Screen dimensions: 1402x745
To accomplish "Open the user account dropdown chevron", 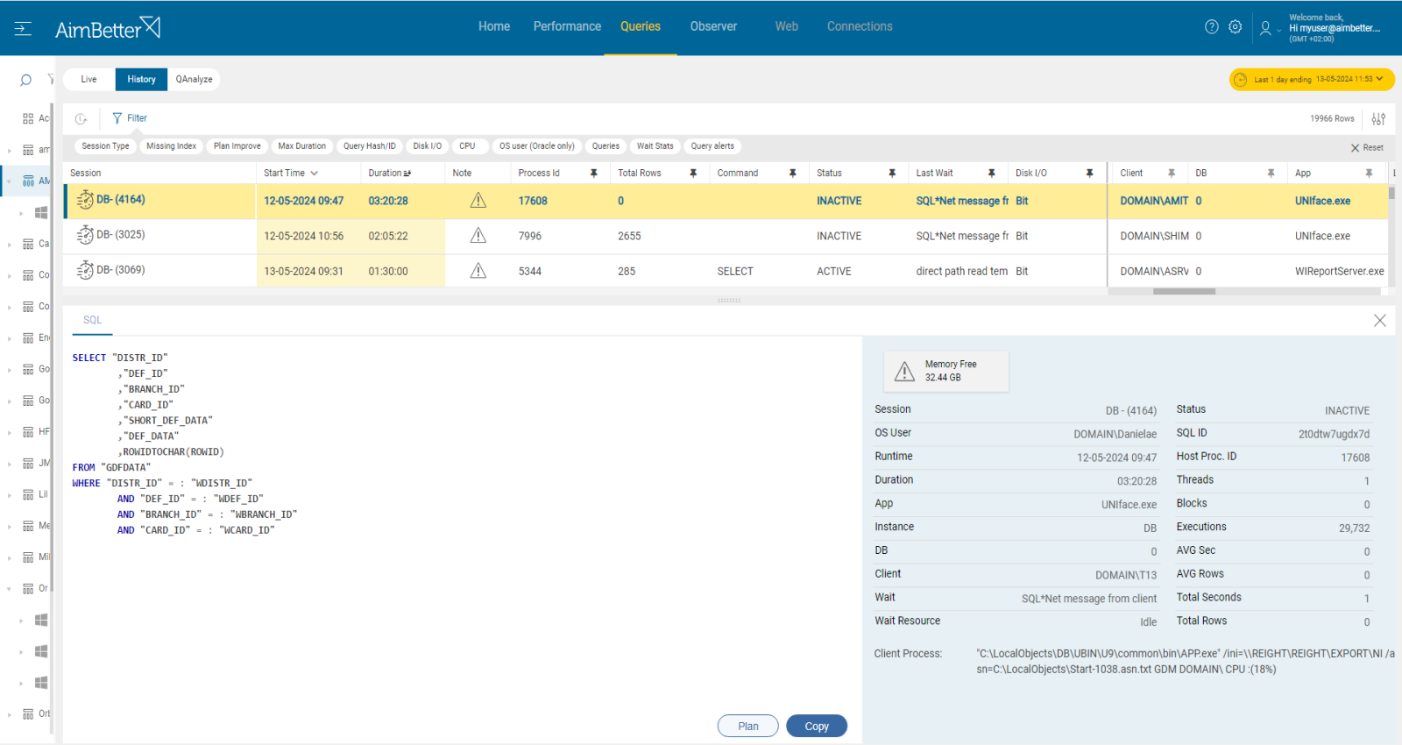I will (1279, 31).
